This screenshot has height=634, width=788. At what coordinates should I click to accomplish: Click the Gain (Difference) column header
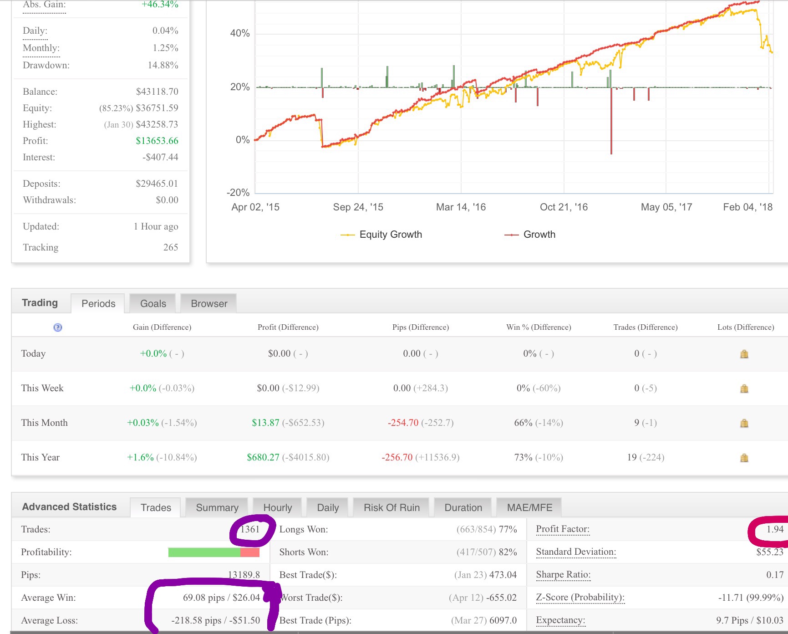pos(162,327)
